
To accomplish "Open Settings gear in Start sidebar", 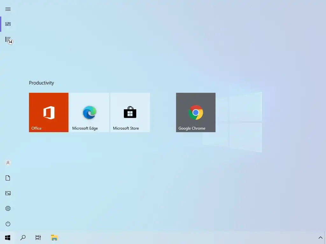I will point(8,208).
